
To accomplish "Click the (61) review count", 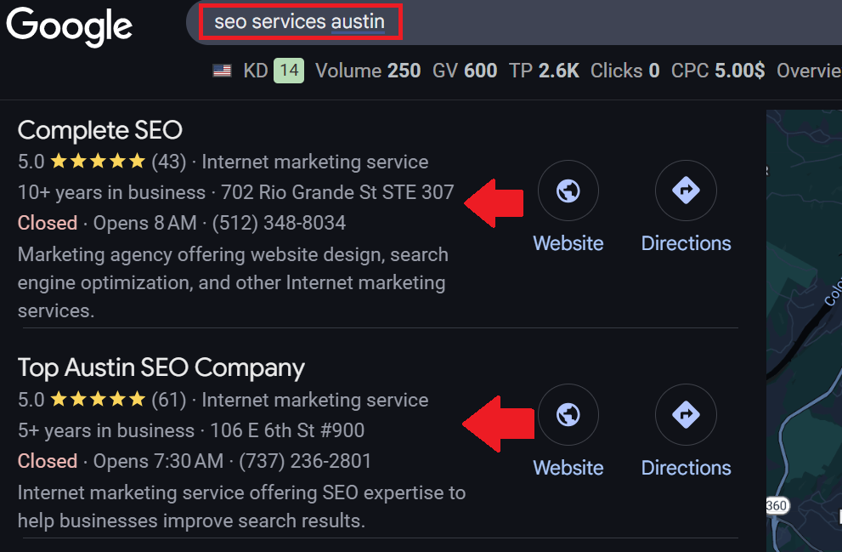I will click(168, 400).
